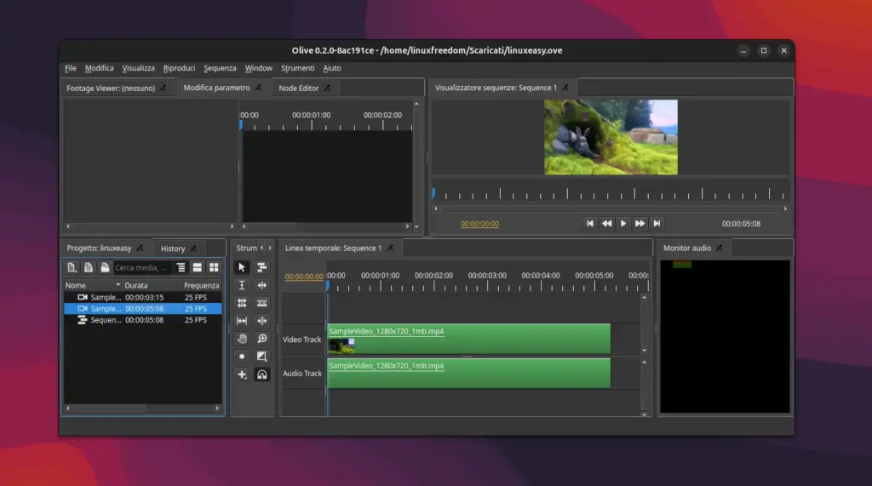Click the rewind button in sequence viewer
This screenshot has width=872, height=486.
[606, 224]
